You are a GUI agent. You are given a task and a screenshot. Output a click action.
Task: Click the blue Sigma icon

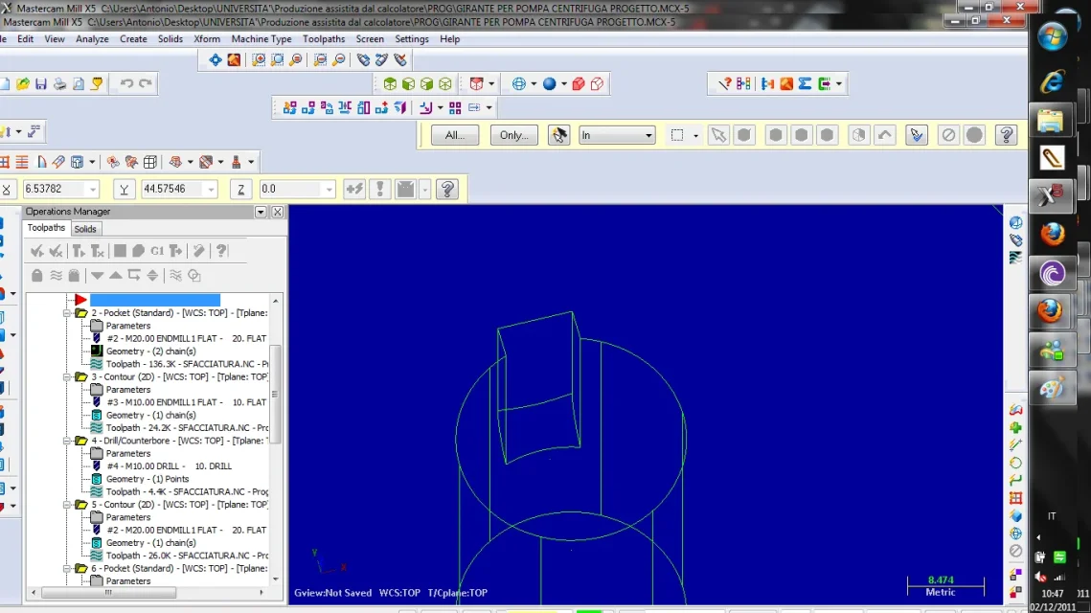(x=805, y=84)
